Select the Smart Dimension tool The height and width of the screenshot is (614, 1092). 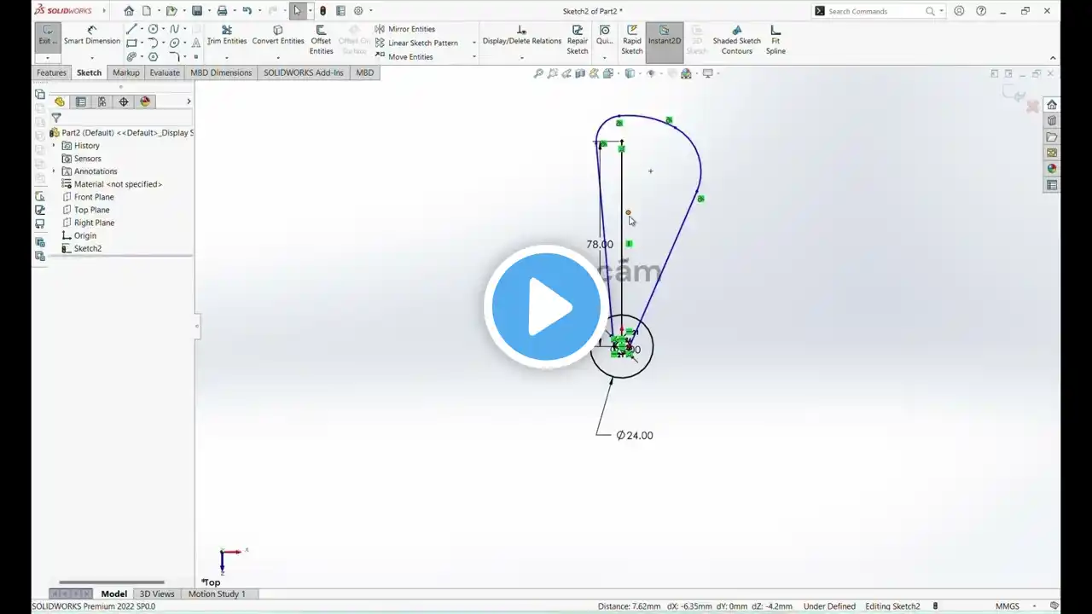click(x=91, y=35)
